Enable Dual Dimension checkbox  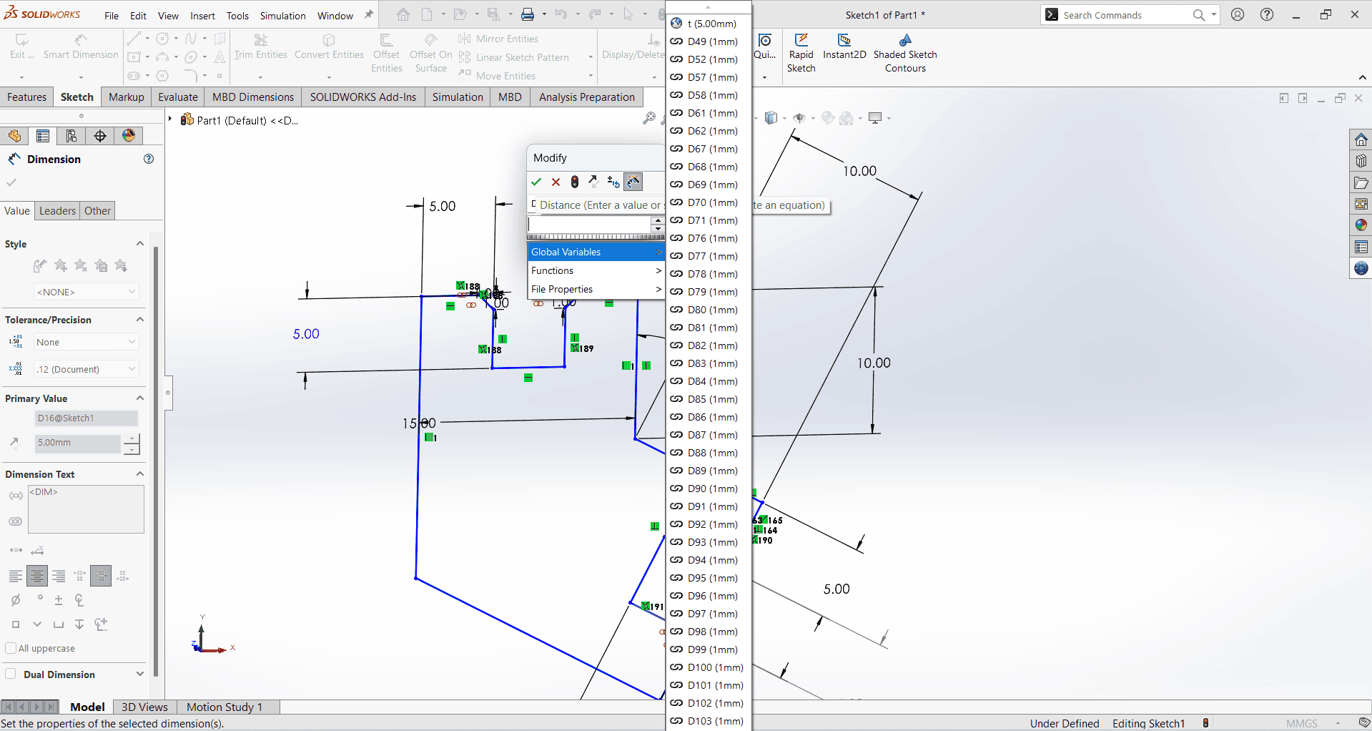pyautogui.click(x=11, y=674)
